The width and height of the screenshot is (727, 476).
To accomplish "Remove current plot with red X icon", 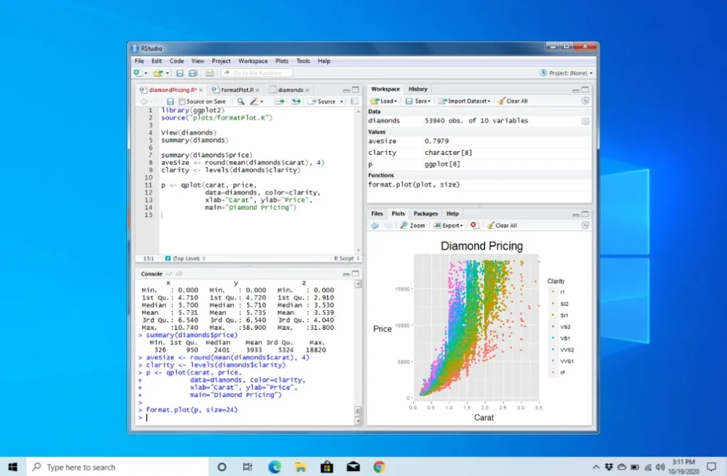I will 474,226.
